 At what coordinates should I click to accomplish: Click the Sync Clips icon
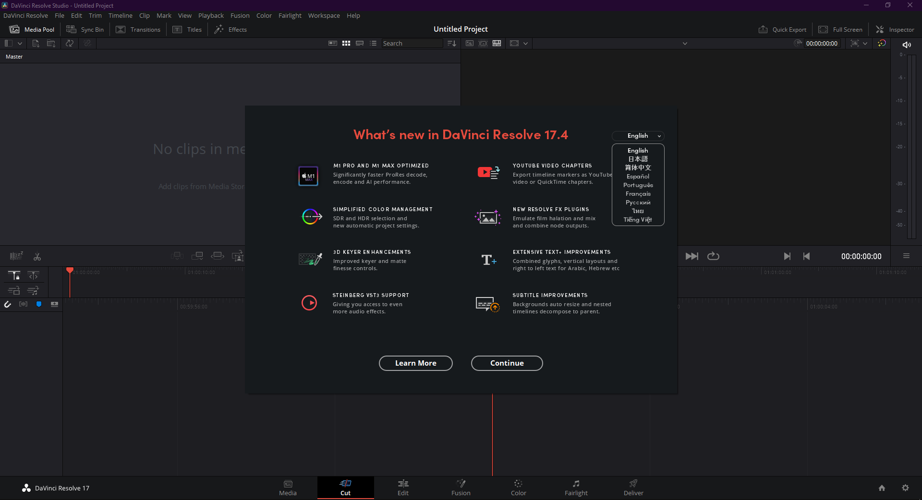tap(70, 43)
